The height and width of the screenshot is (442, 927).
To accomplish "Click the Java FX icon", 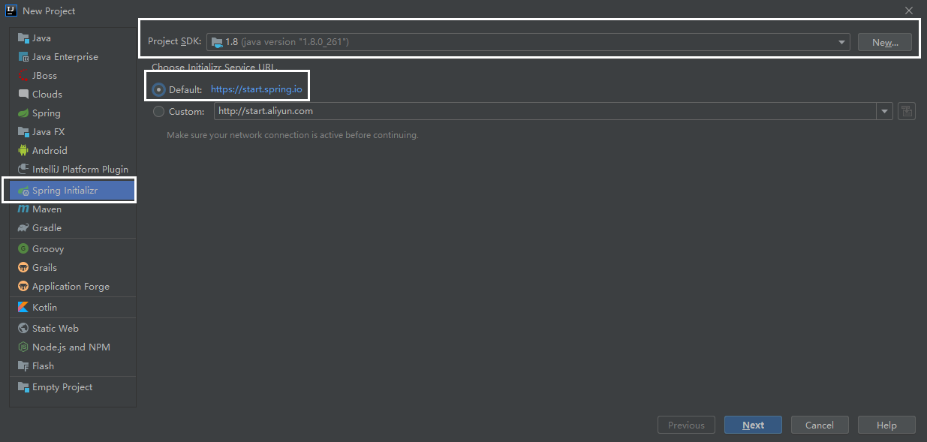I will click(x=23, y=132).
